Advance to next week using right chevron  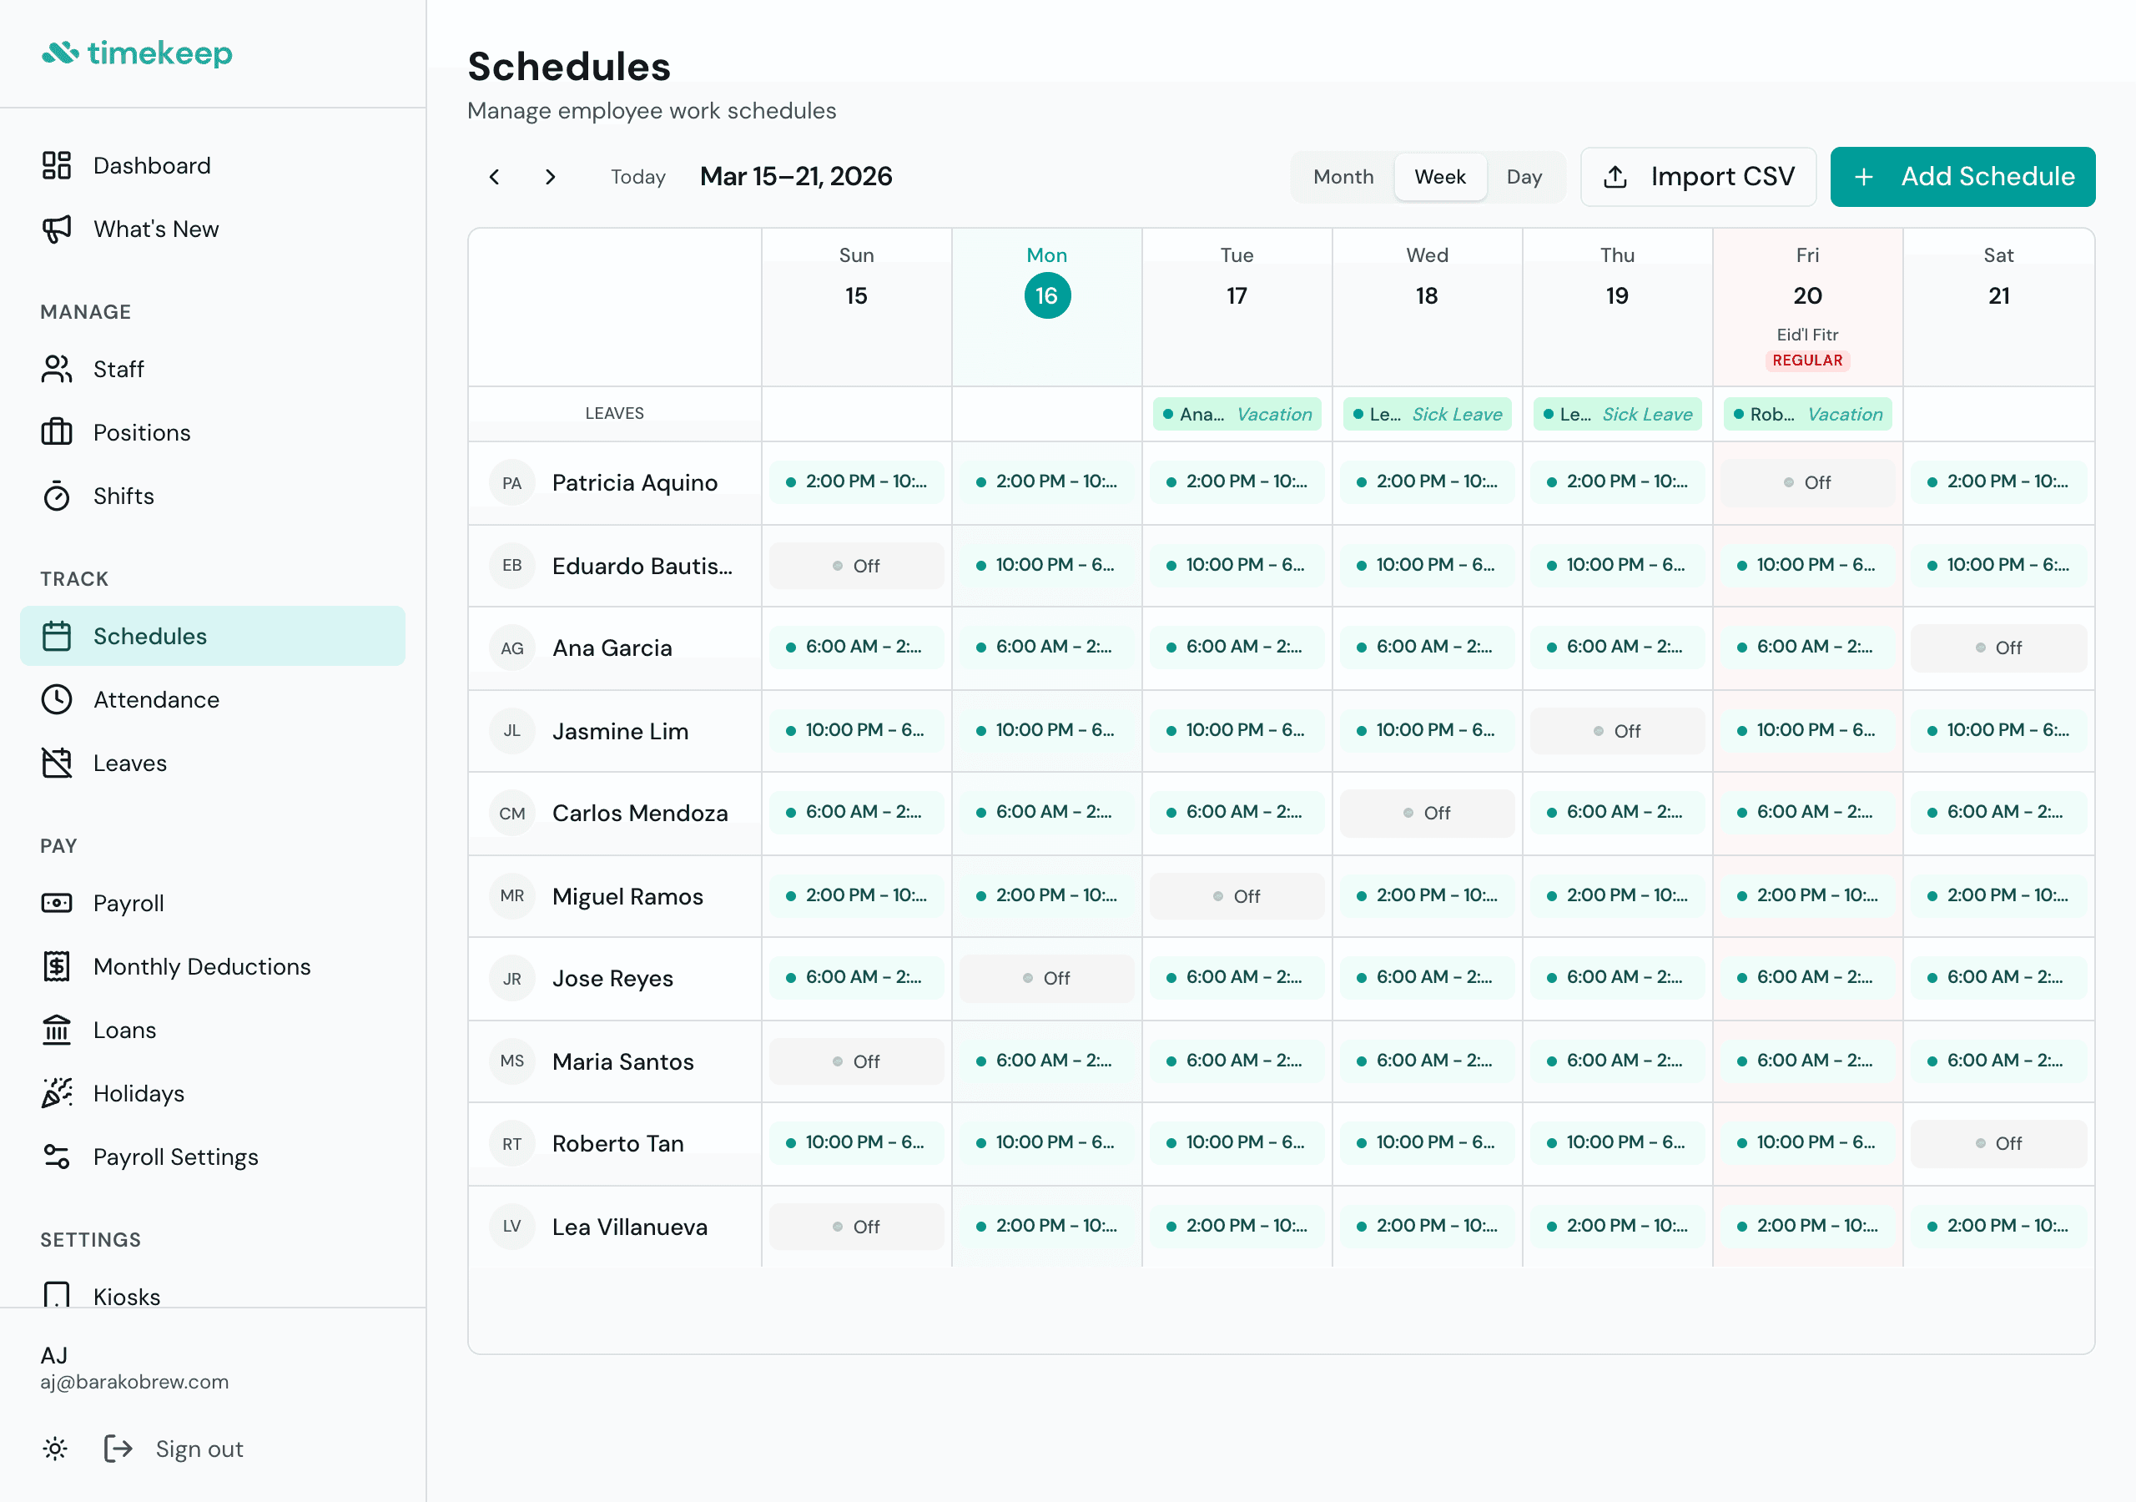(550, 177)
